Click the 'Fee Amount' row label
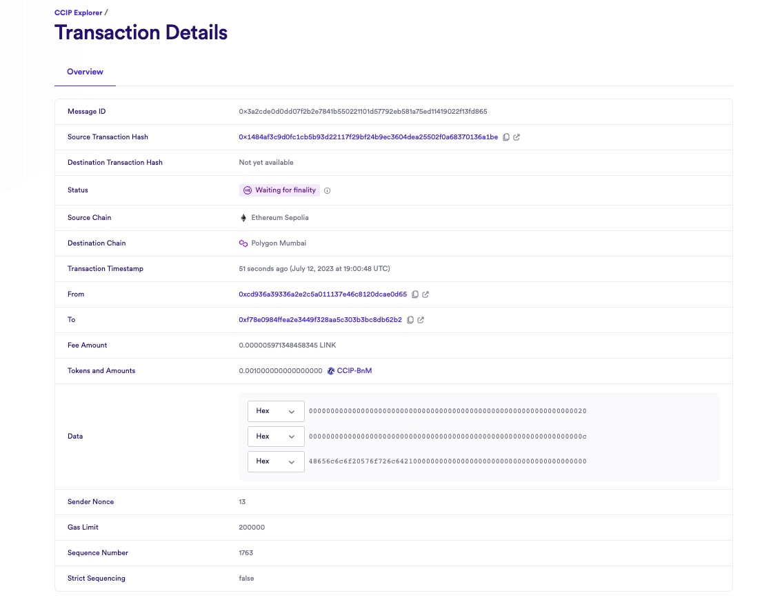771x611 pixels. 87,345
